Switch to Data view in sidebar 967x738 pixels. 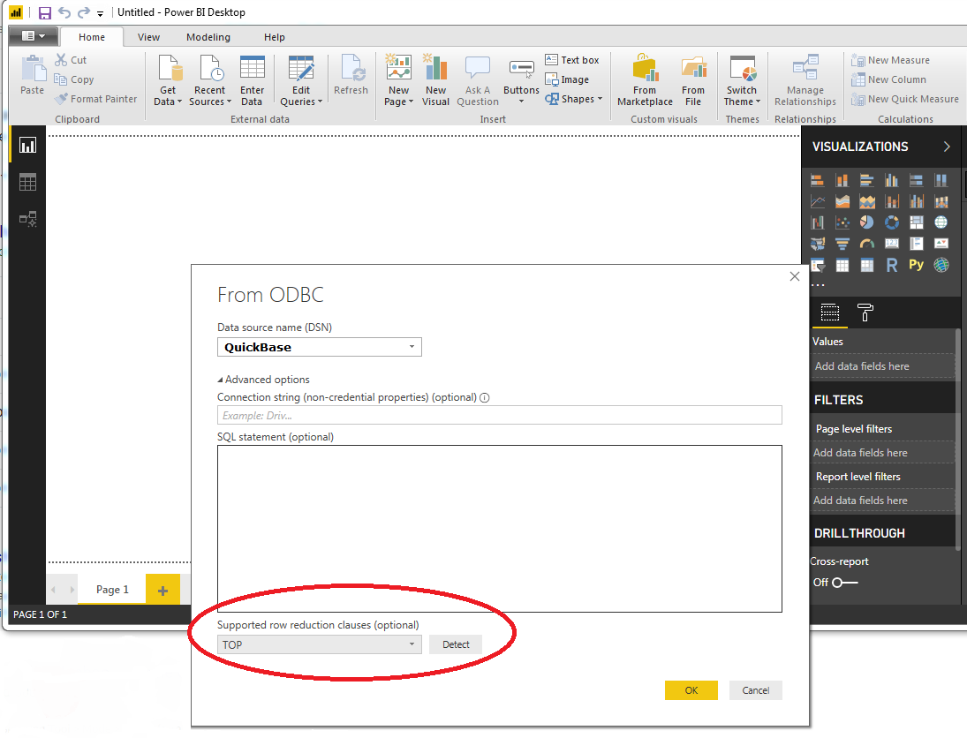(27, 182)
